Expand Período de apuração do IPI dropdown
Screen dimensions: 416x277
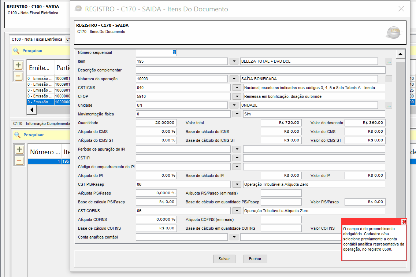(x=237, y=149)
